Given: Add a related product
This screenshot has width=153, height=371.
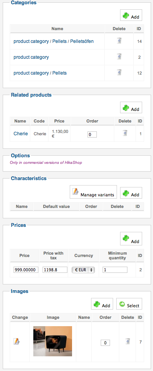Looking at the screenshot, I should coord(131,108).
